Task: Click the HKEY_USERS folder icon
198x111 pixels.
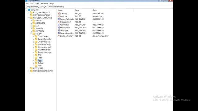Action: click(x=31, y=68)
